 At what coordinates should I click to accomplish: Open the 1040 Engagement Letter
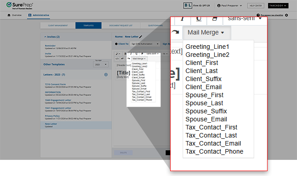(58, 100)
